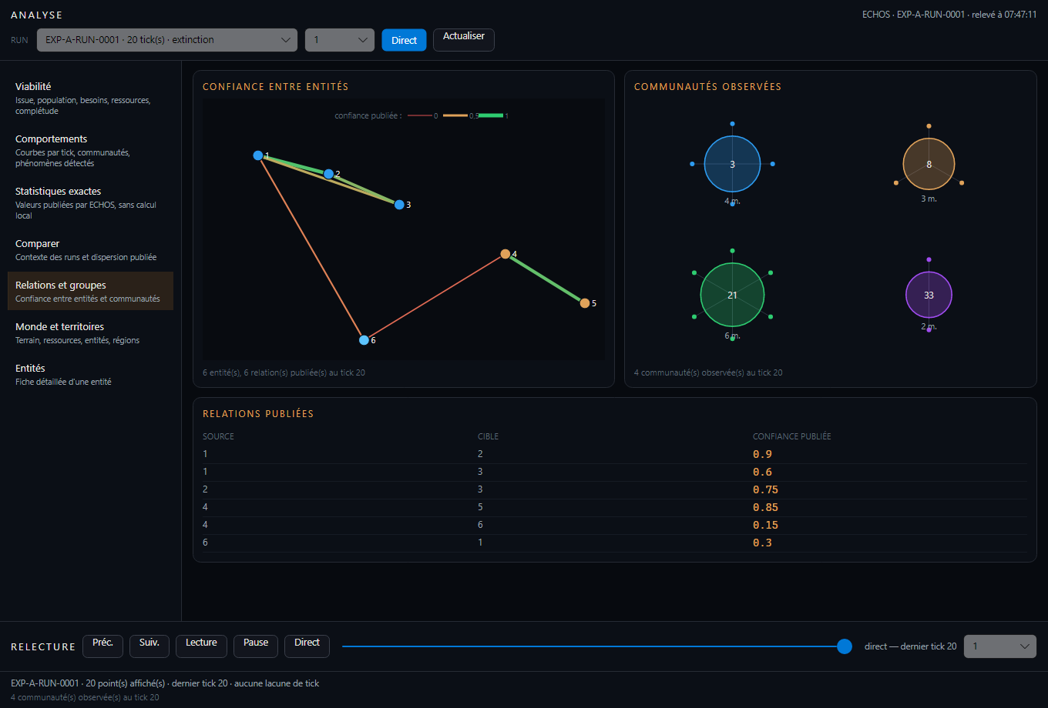The height and width of the screenshot is (708, 1048).
Task: Click entity node 2 in the trust graph
Action: 329,174
